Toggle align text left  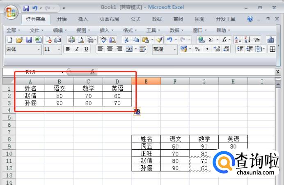(100, 49)
